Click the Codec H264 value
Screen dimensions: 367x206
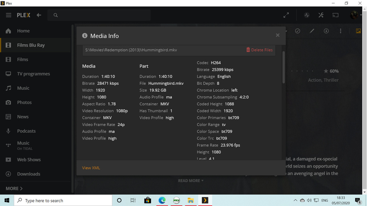click(216, 63)
